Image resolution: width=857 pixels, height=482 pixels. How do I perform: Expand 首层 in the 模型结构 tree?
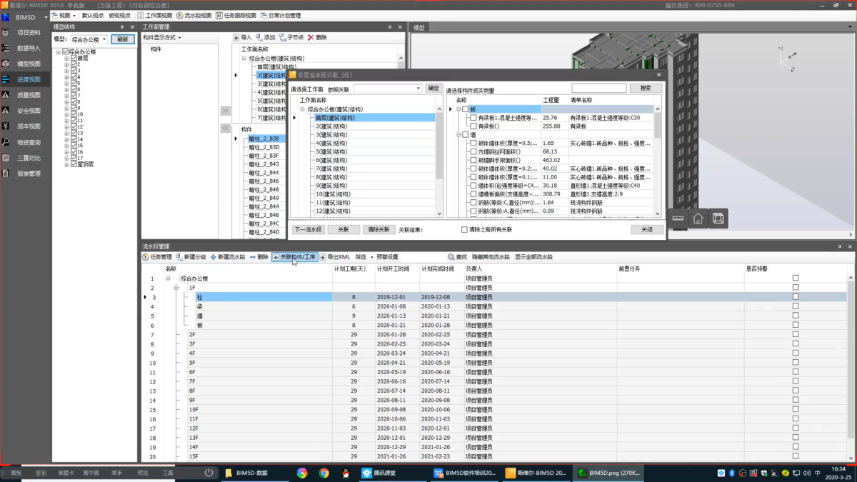[67, 58]
